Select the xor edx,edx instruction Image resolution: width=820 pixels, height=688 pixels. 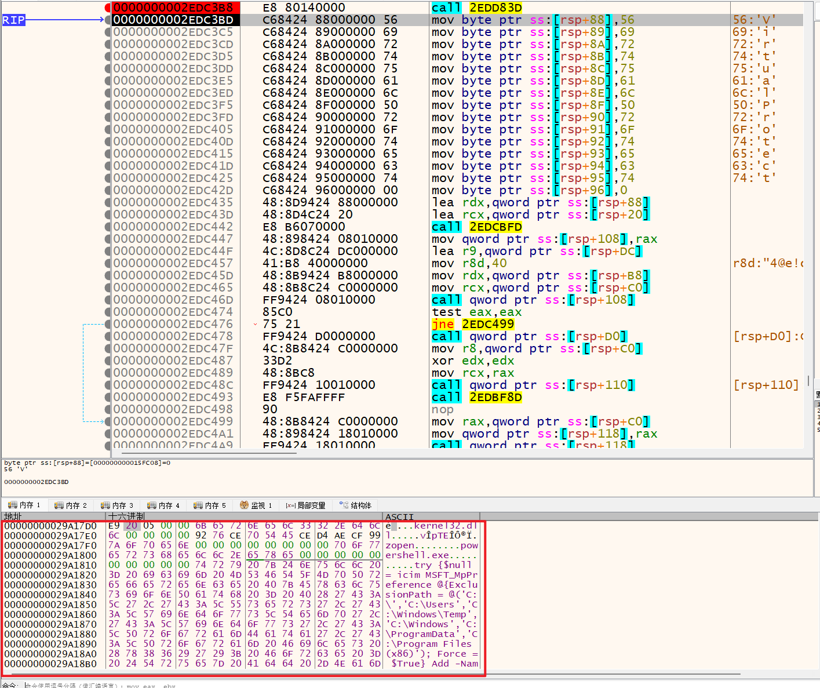tap(473, 361)
